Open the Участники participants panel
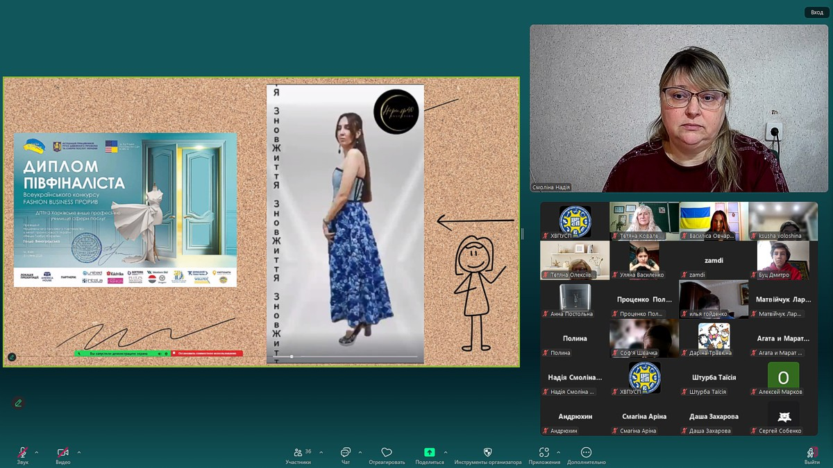This screenshot has height=468, width=833. (x=298, y=456)
